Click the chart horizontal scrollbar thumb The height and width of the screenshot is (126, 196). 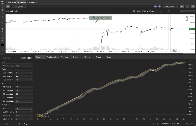point(189,54)
